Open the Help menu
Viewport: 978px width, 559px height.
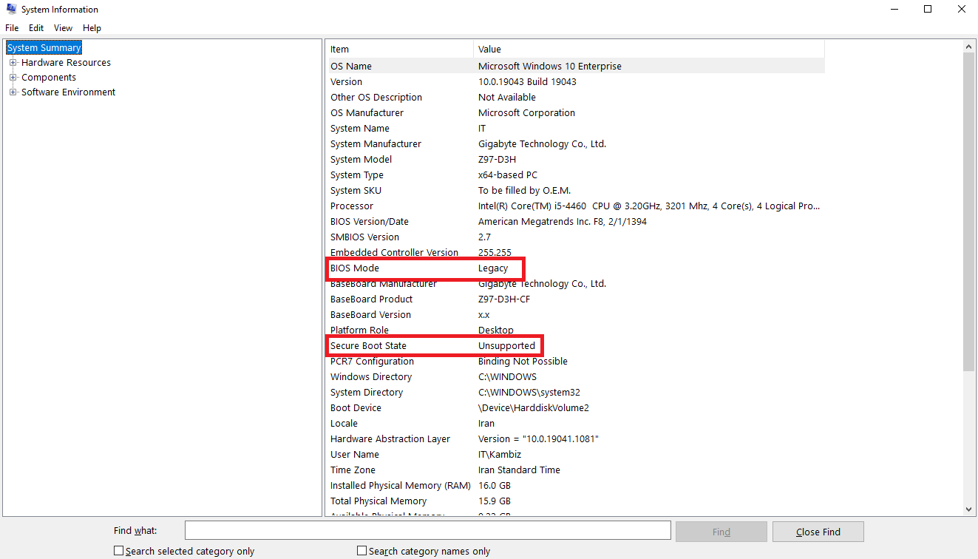(x=92, y=28)
